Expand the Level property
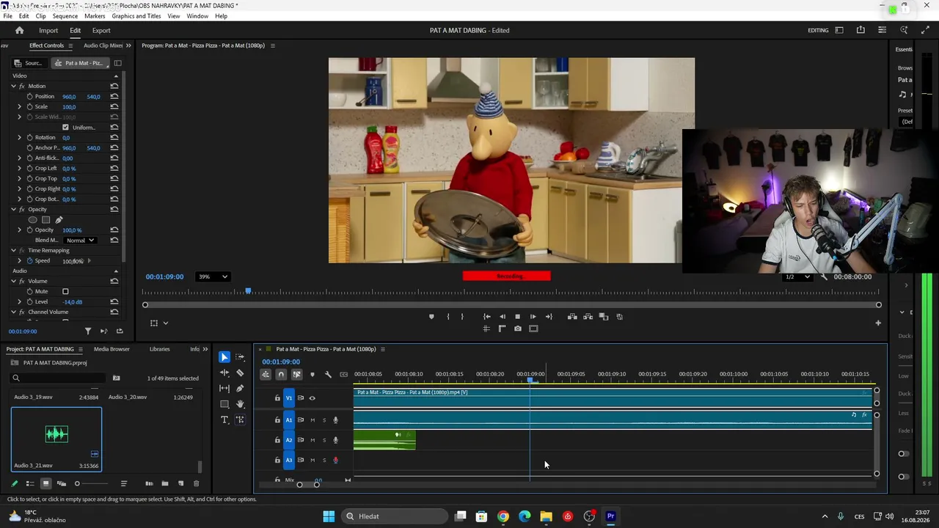Viewport: 939px width, 528px height. click(x=20, y=302)
